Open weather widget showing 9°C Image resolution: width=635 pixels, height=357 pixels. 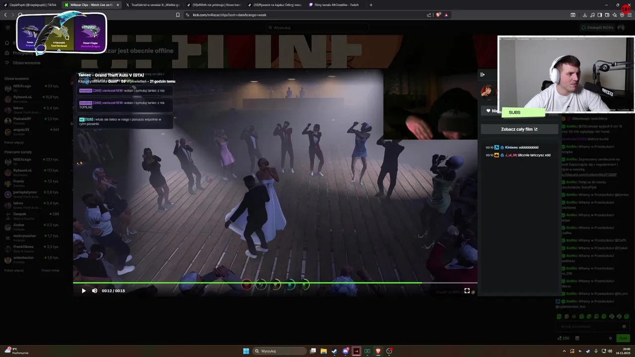(x=16, y=351)
